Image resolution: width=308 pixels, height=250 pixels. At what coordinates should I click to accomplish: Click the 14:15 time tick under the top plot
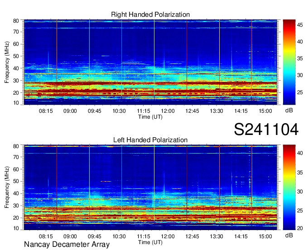pos(241,111)
